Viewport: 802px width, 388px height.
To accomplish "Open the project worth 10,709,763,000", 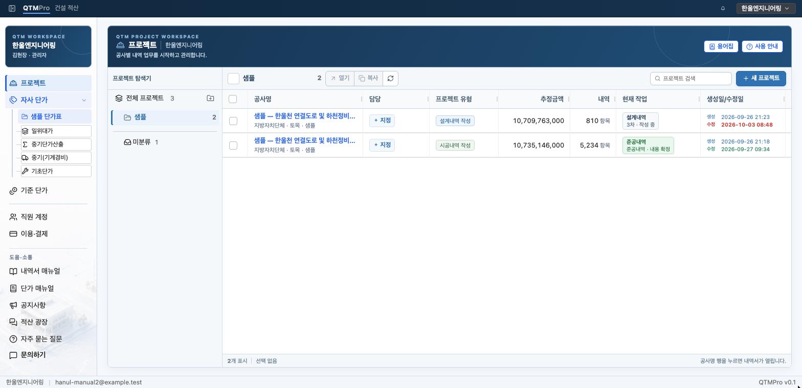I will coord(304,116).
